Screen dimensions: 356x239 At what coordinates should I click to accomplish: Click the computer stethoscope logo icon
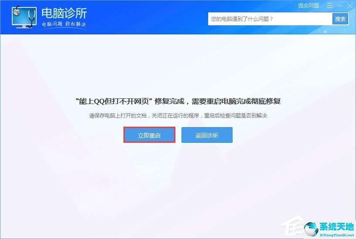[x=24, y=17]
